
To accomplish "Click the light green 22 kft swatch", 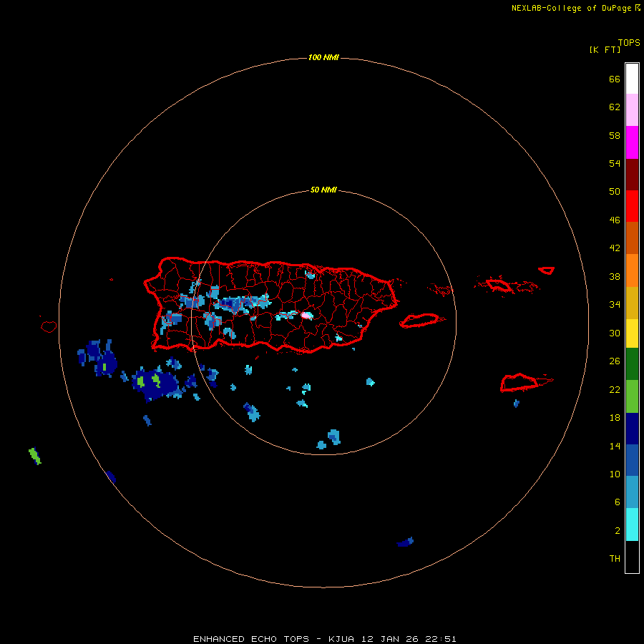I will (632, 396).
